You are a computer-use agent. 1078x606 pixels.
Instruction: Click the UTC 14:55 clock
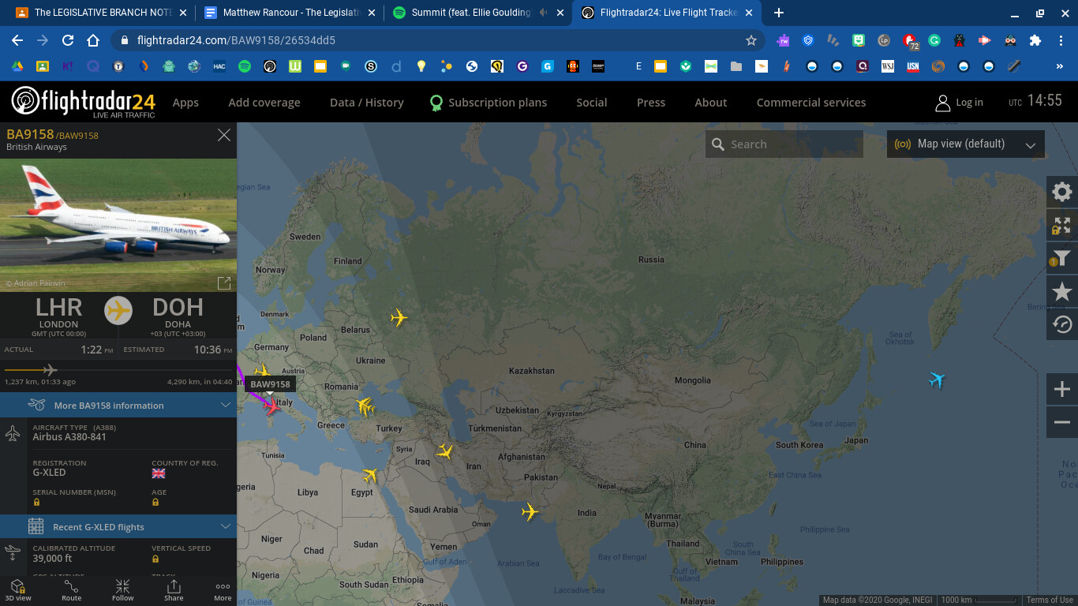1035,101
